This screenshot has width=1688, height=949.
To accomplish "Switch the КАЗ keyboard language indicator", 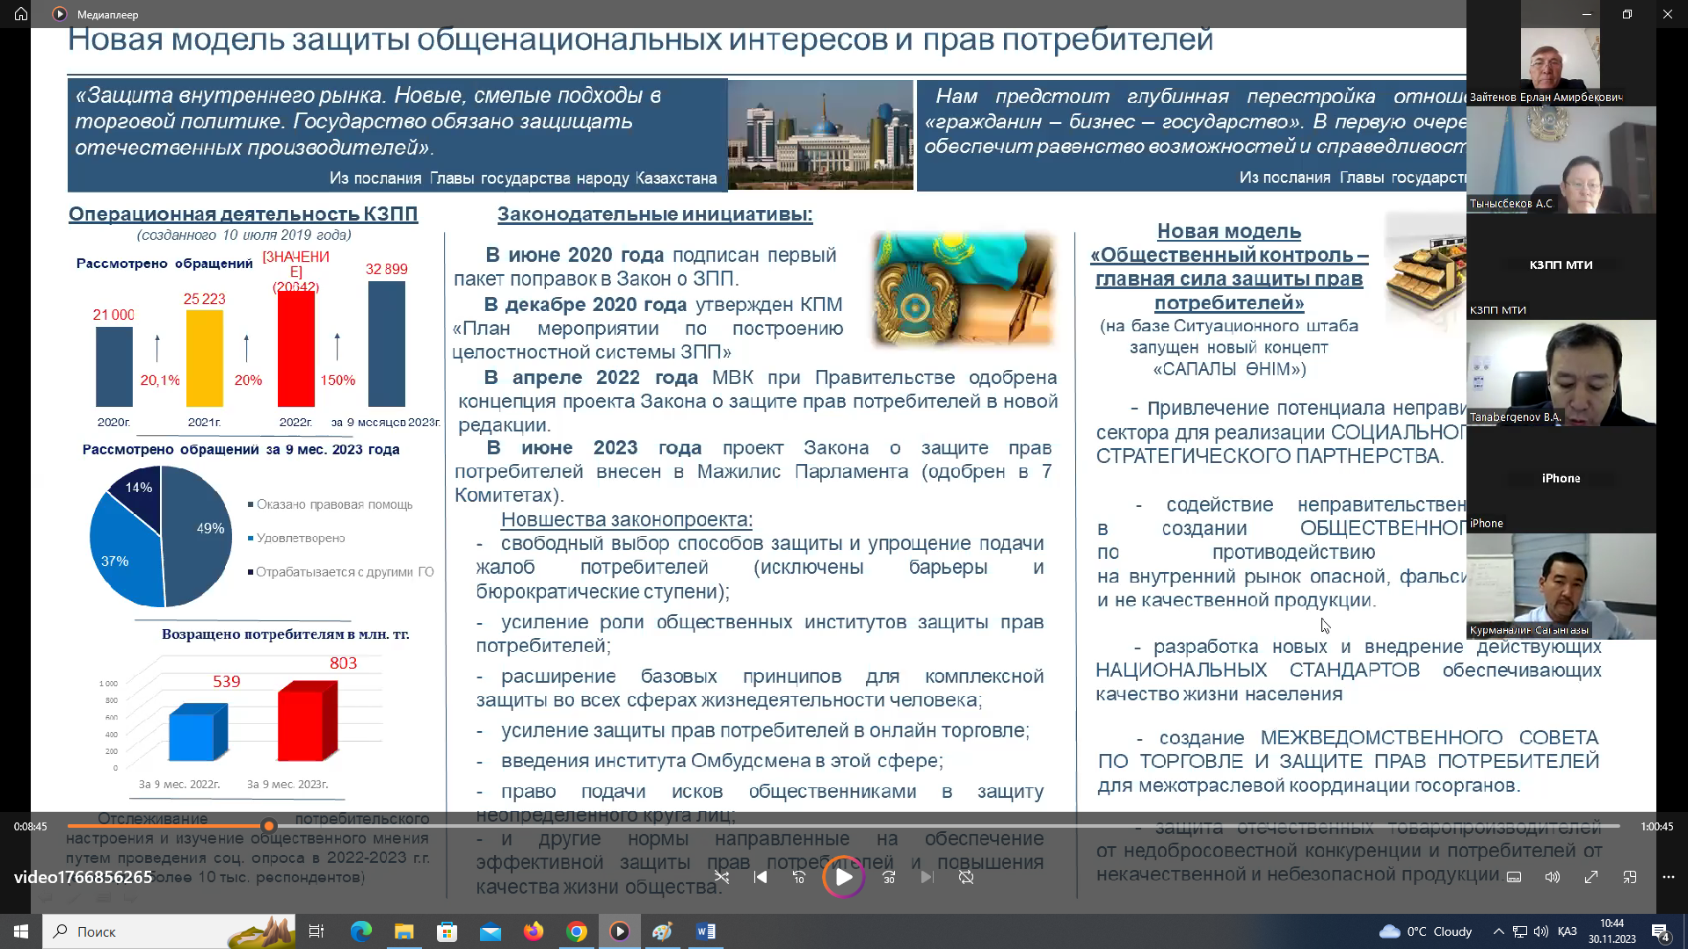I will (1567, 931).
